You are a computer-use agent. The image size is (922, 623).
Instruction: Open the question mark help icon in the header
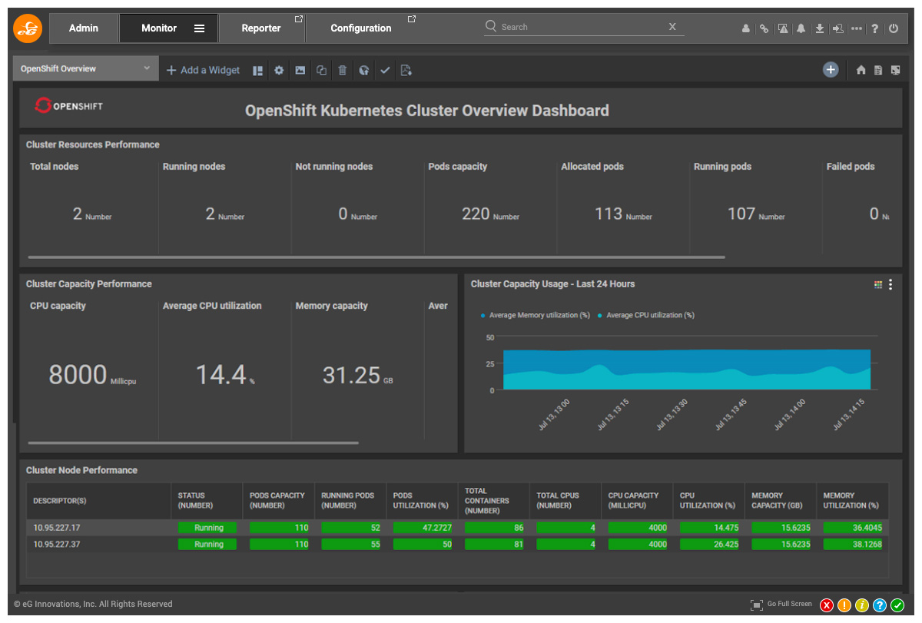tap(875, 28)
